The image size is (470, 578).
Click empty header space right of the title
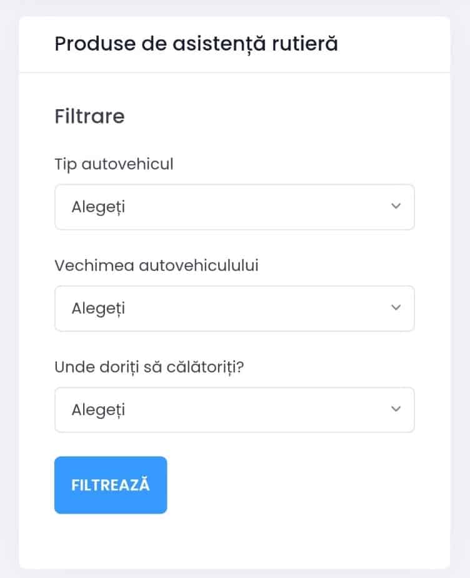pos(394,45)
